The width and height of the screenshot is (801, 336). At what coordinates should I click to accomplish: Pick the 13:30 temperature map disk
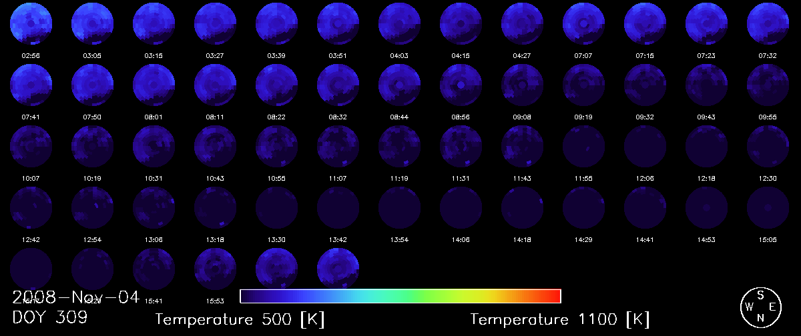(x=276, y=208)
